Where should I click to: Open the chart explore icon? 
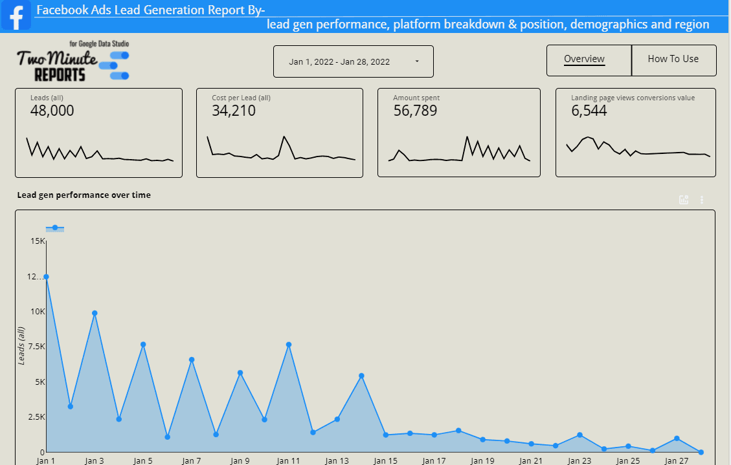coord(684,200)
